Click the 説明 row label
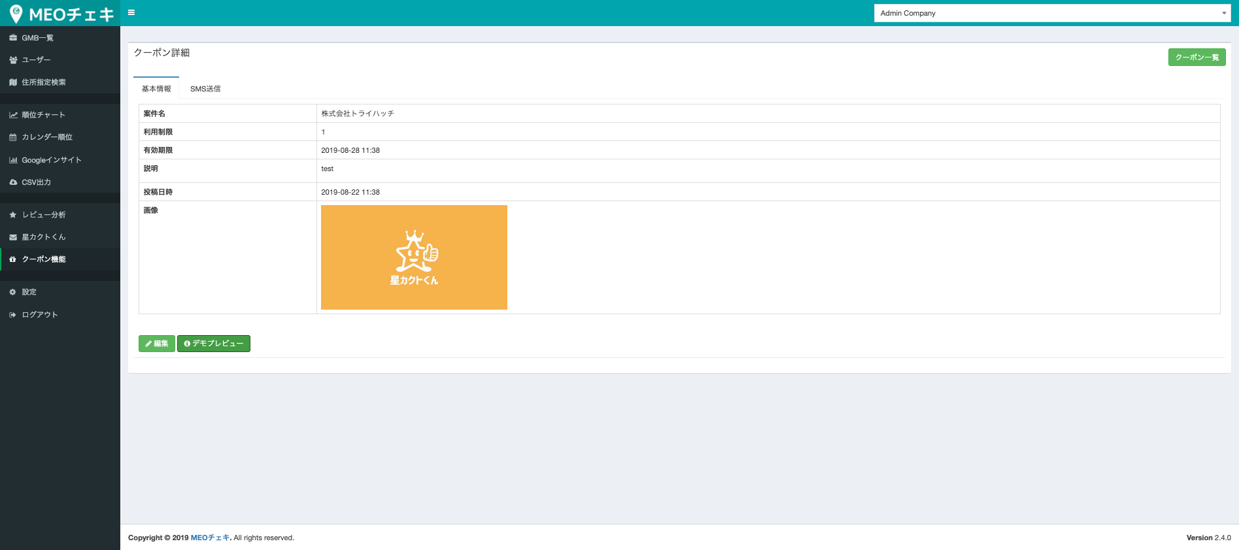Viewport: 1239px width, 550px height. pyautogui.click(x=150, y=169)
